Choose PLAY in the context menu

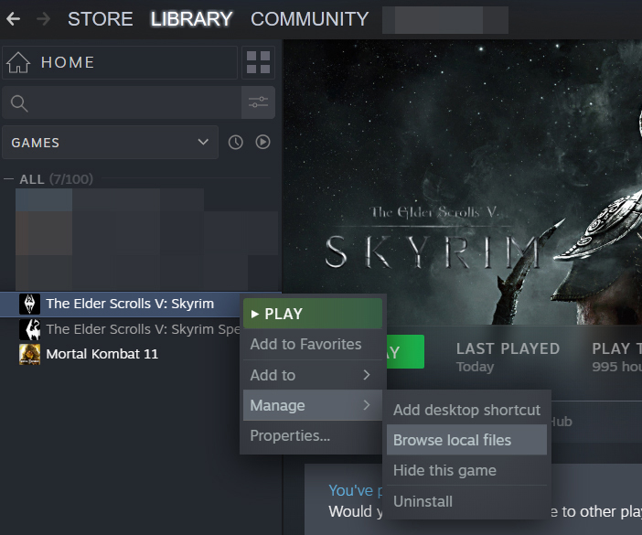(313, 314)
